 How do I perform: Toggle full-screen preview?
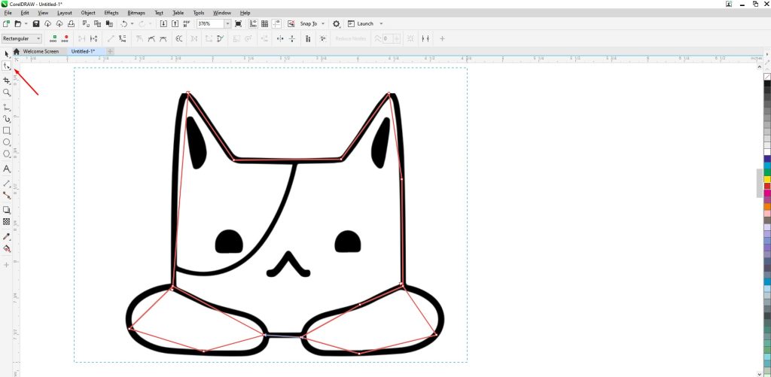pyautogui.click(x=239, y=23)
